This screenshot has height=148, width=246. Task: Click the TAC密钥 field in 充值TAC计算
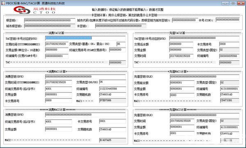[x=204, y=38]
